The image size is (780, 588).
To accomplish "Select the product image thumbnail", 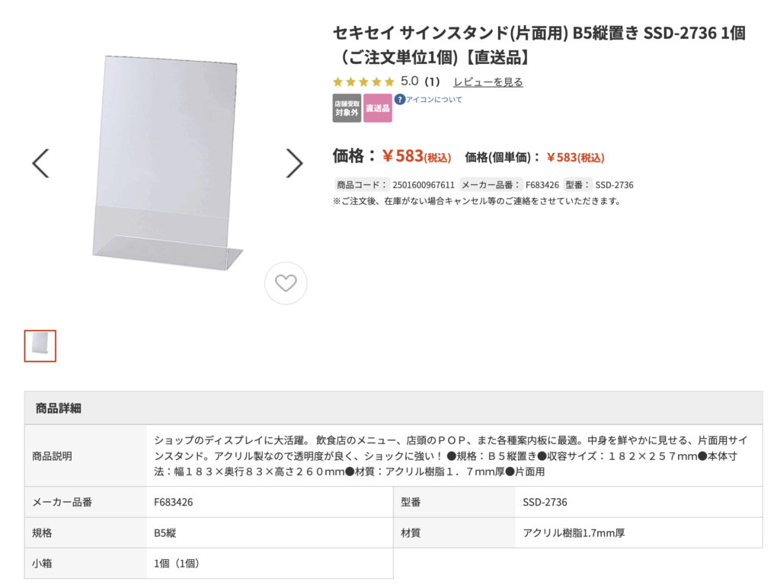I will (40, 346).
